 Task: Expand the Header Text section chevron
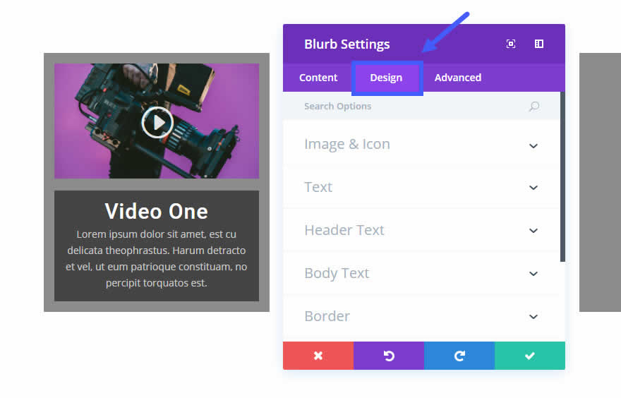coord(533,231)
